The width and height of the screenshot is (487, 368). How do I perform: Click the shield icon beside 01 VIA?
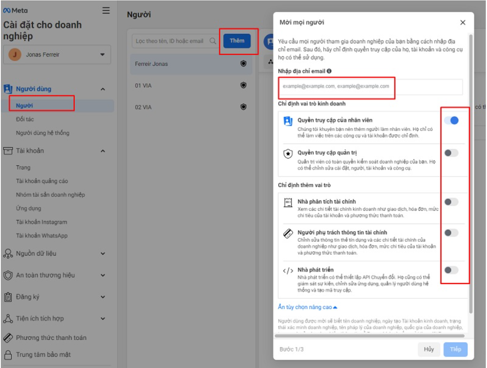[243, 85]
